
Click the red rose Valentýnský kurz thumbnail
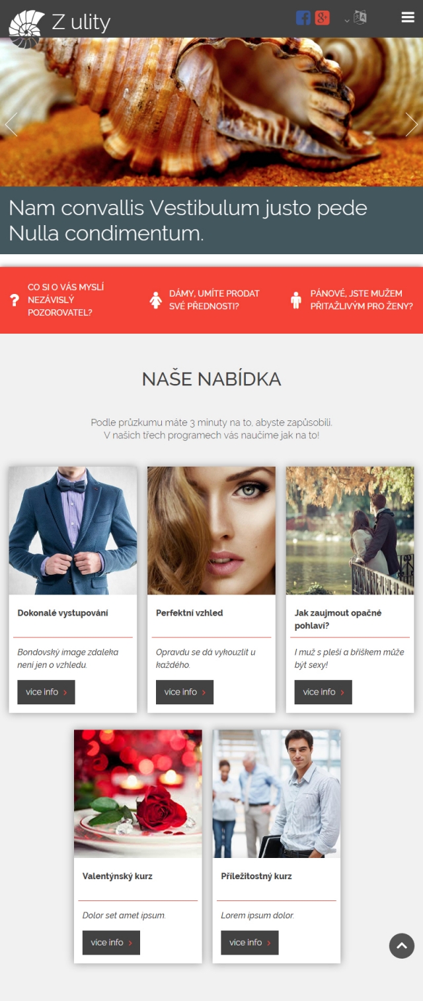138,794
